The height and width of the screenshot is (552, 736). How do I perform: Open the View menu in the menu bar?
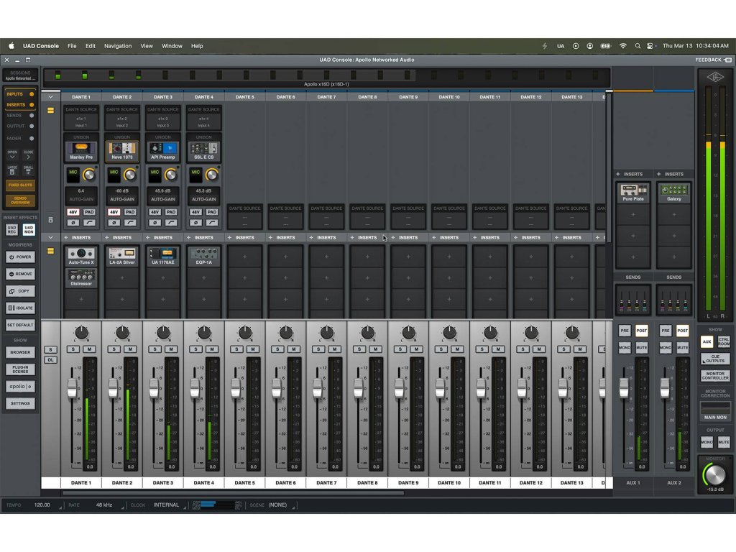coord(147,46)
